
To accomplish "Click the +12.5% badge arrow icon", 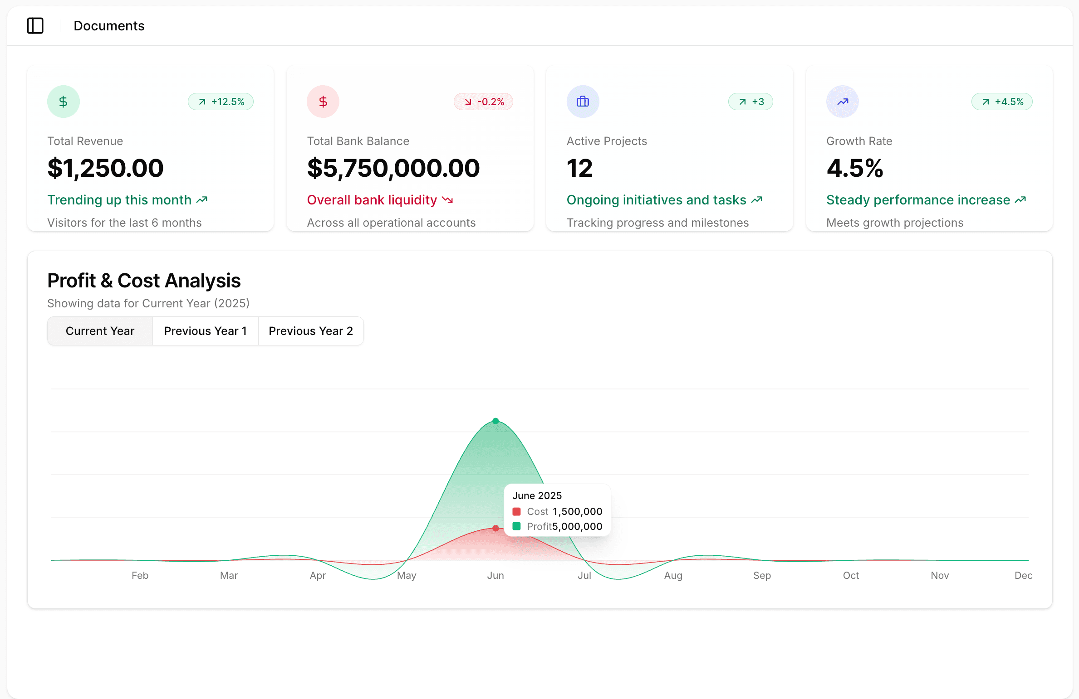I will tap(201, 102).
